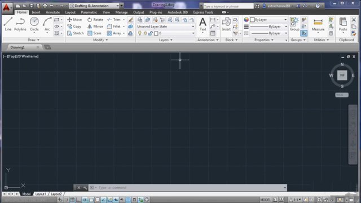Select the Trim tool
Image resolution: width=361 pixels, height=203 pixels.
114,20
